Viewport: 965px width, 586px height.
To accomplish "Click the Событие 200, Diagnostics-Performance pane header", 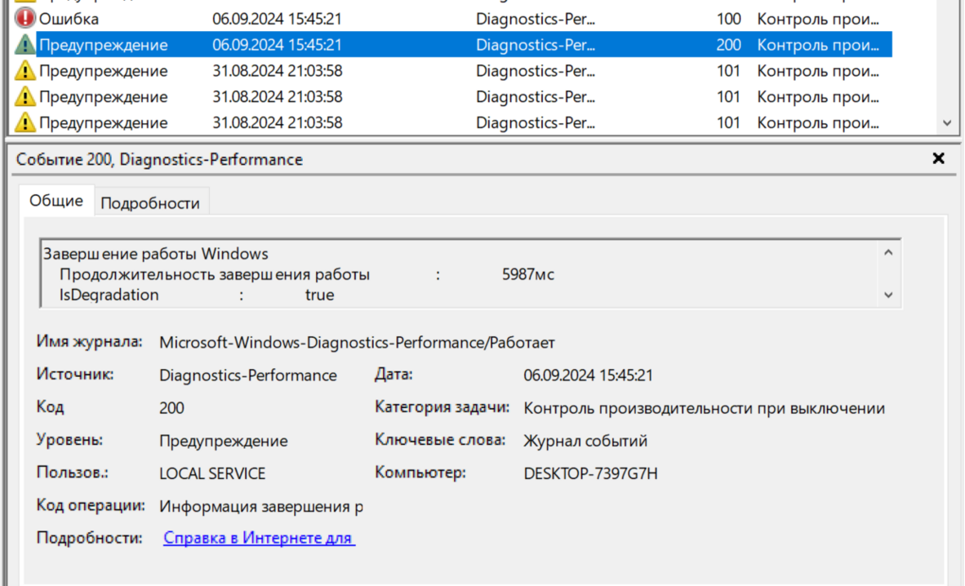I will (x=159, y=160).
